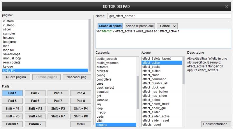Select Shift + P8 pad
This screenshot has height=129, width=233.
click(x=81, y=116)
